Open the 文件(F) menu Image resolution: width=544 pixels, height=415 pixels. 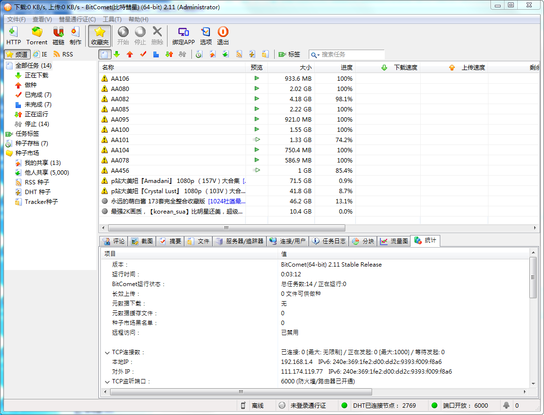point(16,19)
